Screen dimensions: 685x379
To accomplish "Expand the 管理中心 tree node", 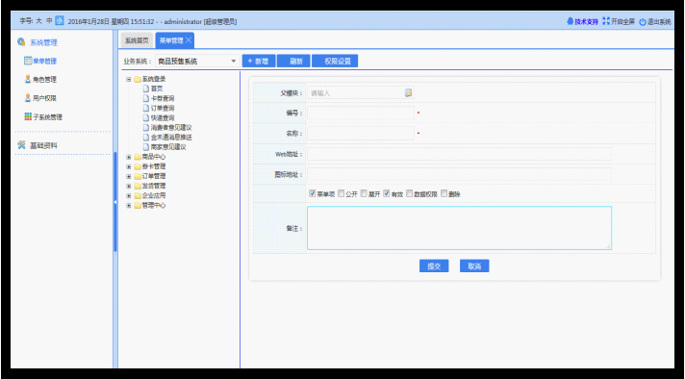I will coord(129,205).
